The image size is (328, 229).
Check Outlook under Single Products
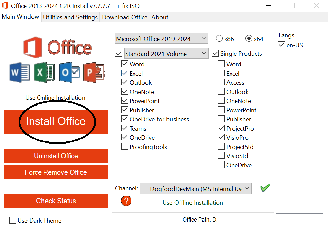(x=221, y=91)
